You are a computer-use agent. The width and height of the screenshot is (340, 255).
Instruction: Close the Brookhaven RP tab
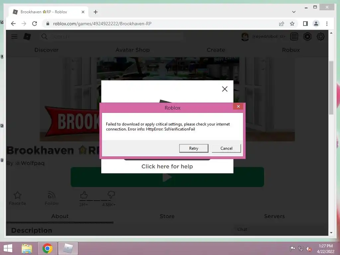(x=83, y=12)
